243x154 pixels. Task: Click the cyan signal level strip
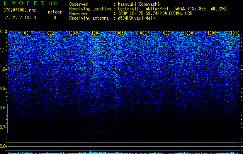124,153
